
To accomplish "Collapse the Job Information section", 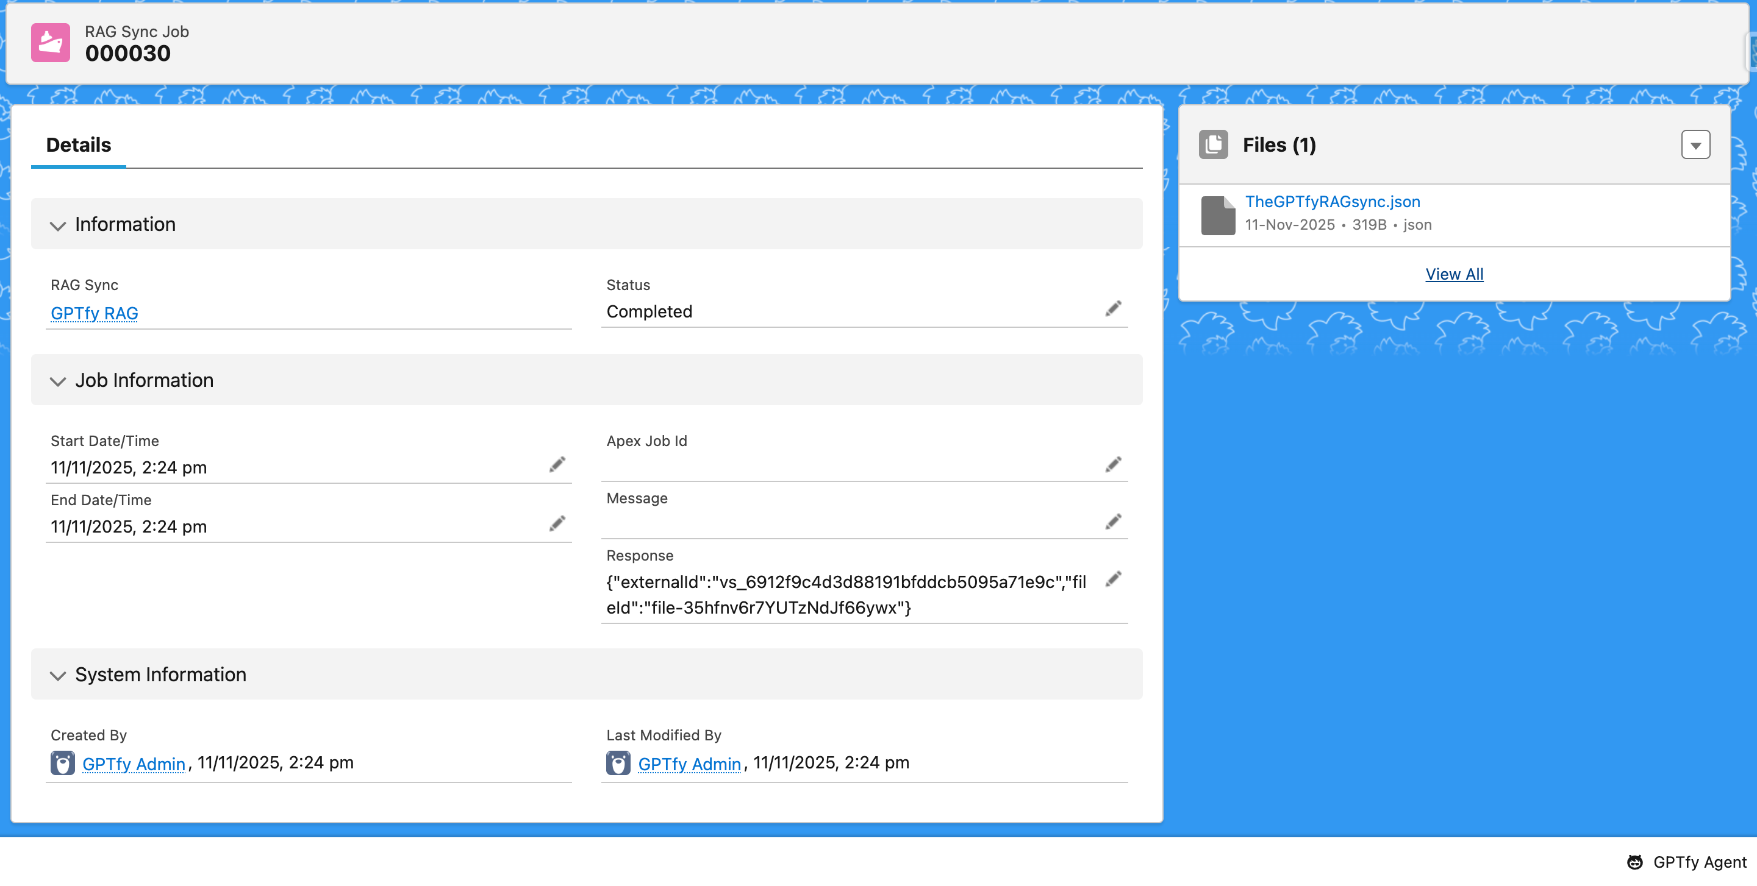I will tap(58, 381).
